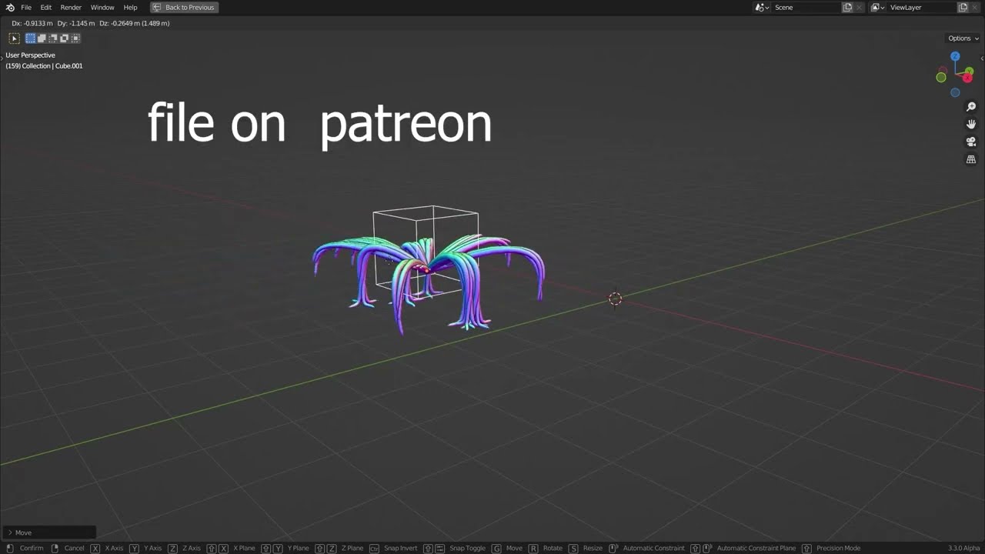Viewport: 985px width, 554px height.
Task: Click the '(159) Collection | Cube.001' text
Action: (44, 66)
